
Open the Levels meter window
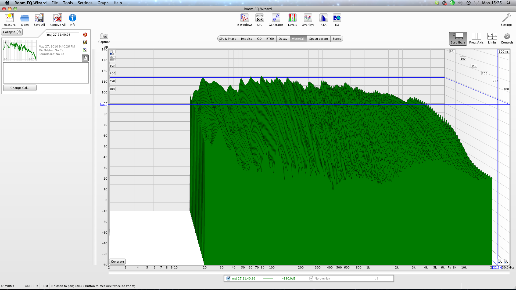coord(292,18)
